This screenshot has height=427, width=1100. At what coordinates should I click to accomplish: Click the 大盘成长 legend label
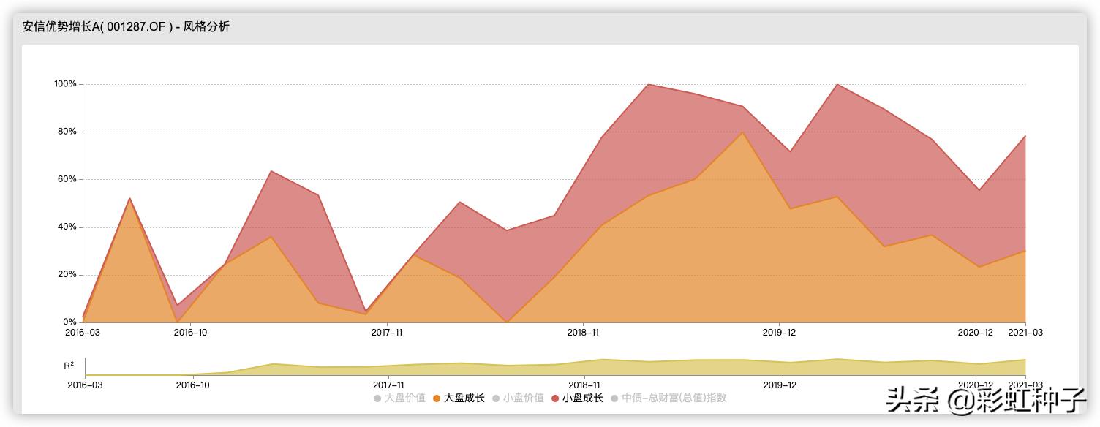(464, 398)
